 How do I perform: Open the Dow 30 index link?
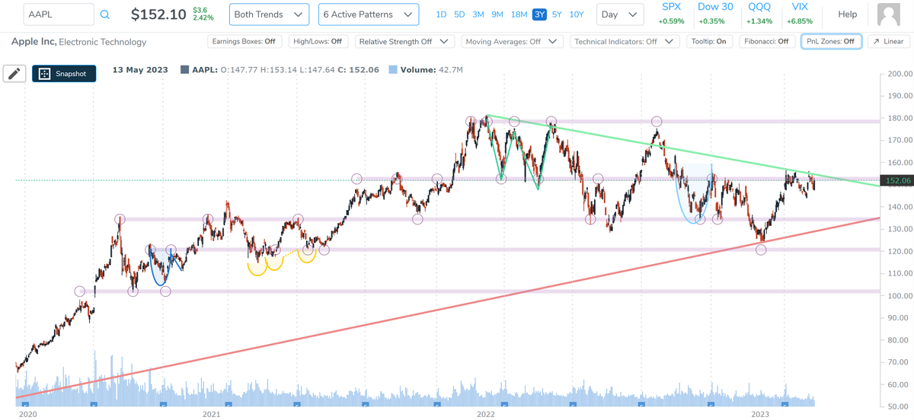coord(715,7)
